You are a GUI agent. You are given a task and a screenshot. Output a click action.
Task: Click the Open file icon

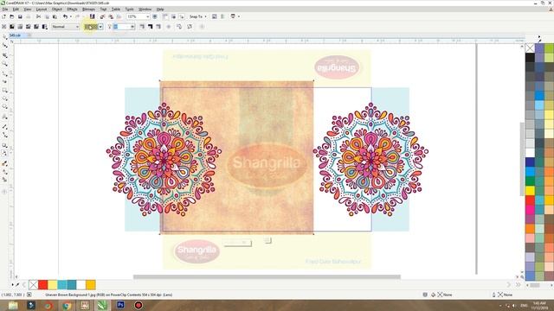(x=11, y=16)
